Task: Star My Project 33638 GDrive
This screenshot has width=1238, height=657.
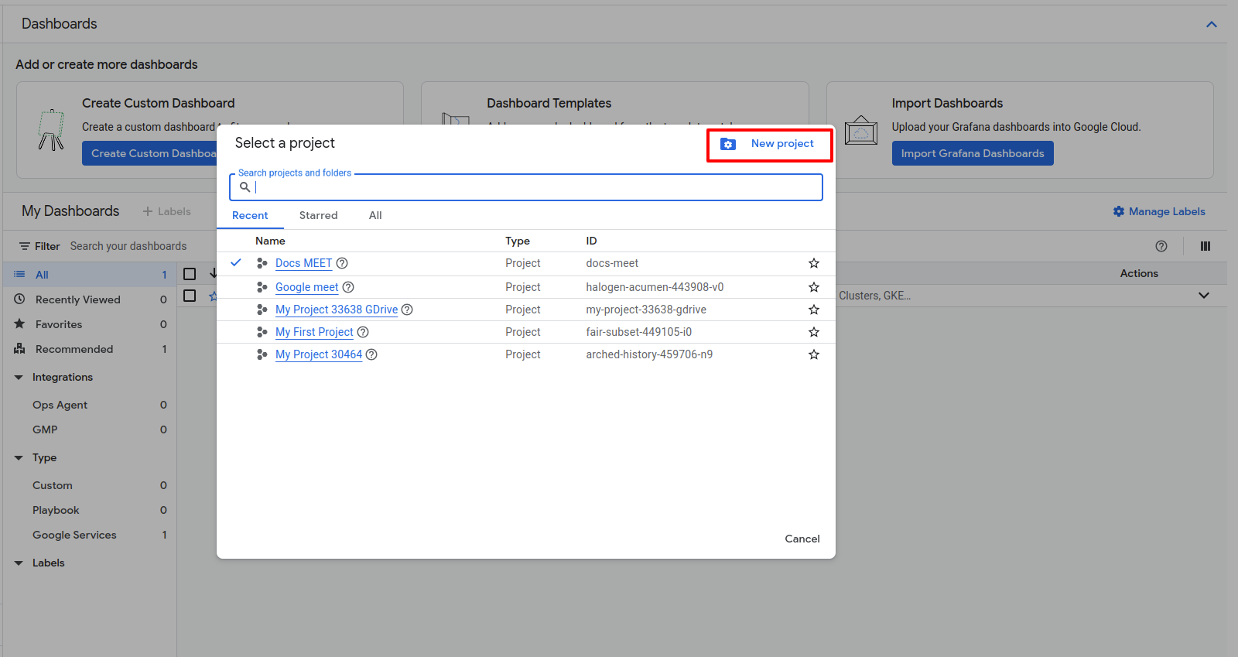Action: pos(814,310)
